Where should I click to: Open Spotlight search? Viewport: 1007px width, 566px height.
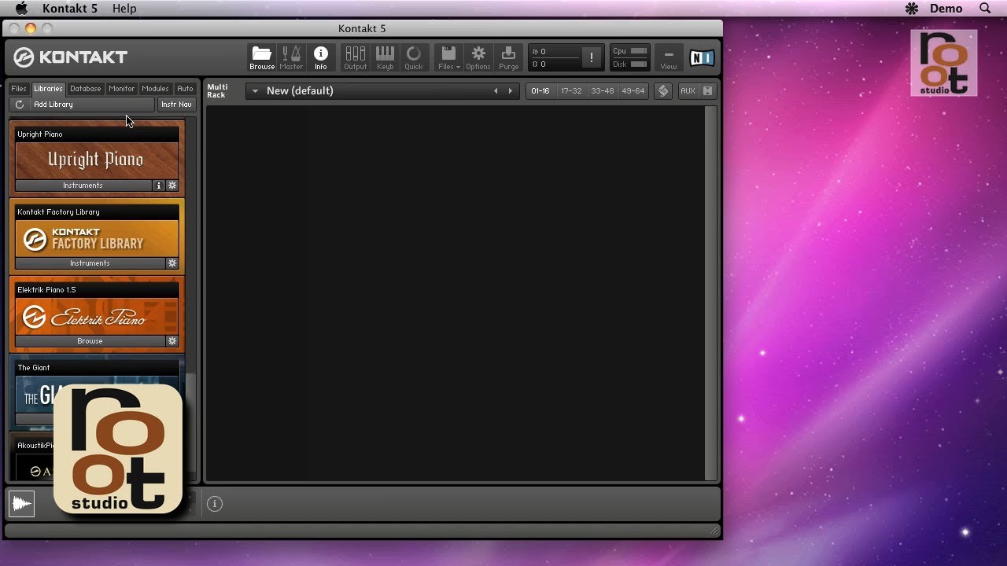coord(985,8)
